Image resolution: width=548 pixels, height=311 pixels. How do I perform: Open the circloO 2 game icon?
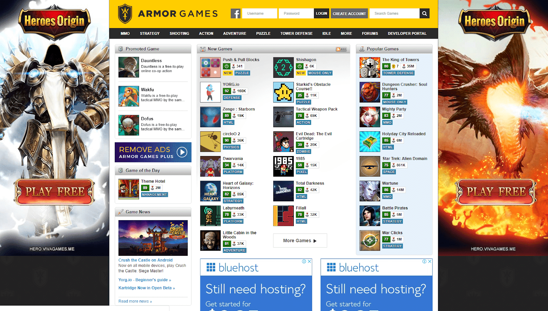point(210,142)
